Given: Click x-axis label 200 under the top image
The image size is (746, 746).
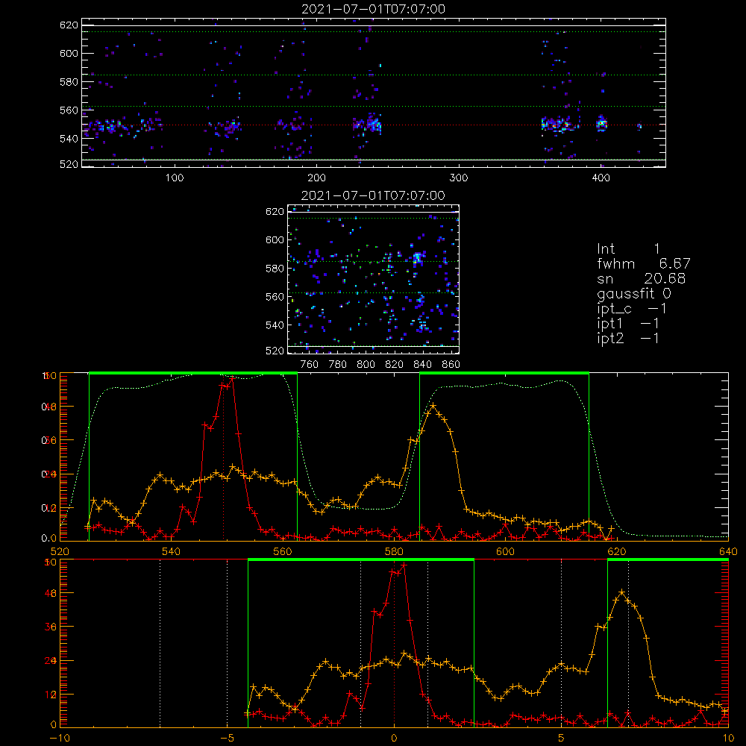Looking at the screenshot, I should point(316,178).
